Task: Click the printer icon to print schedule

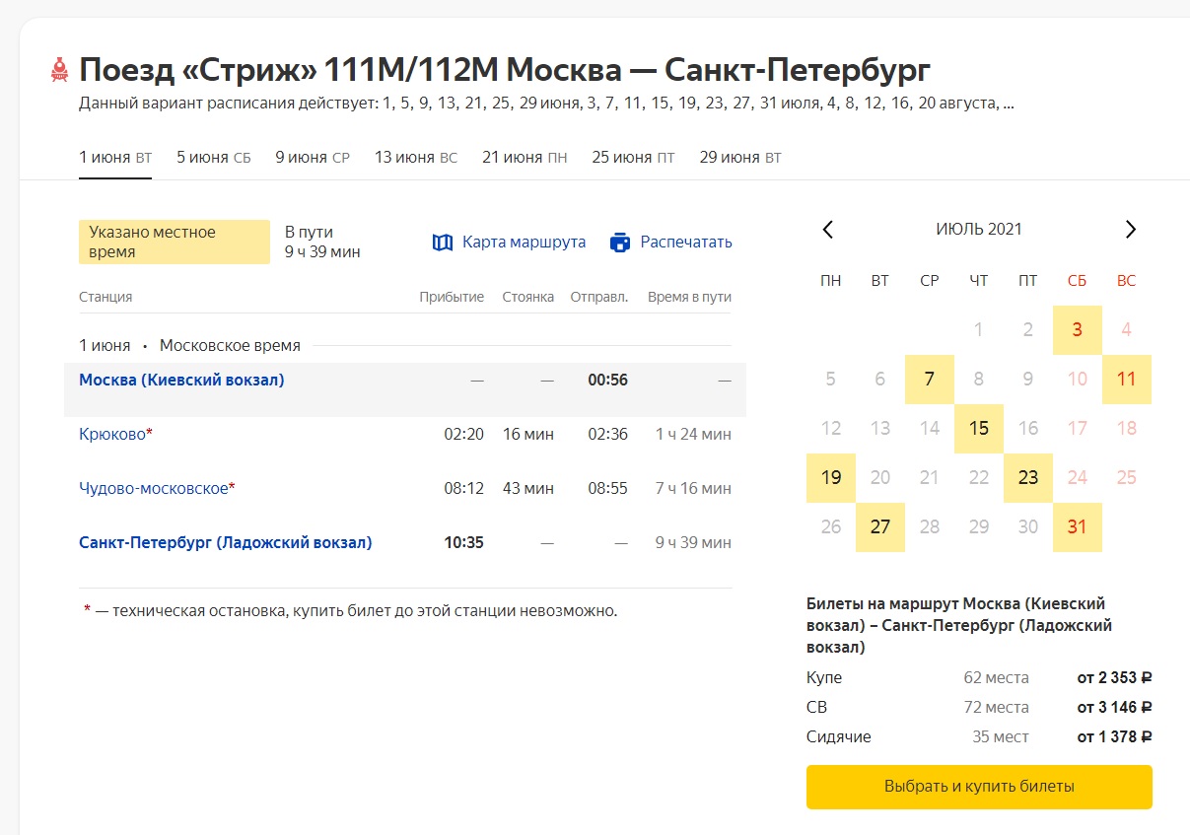Action: [620, 243]
